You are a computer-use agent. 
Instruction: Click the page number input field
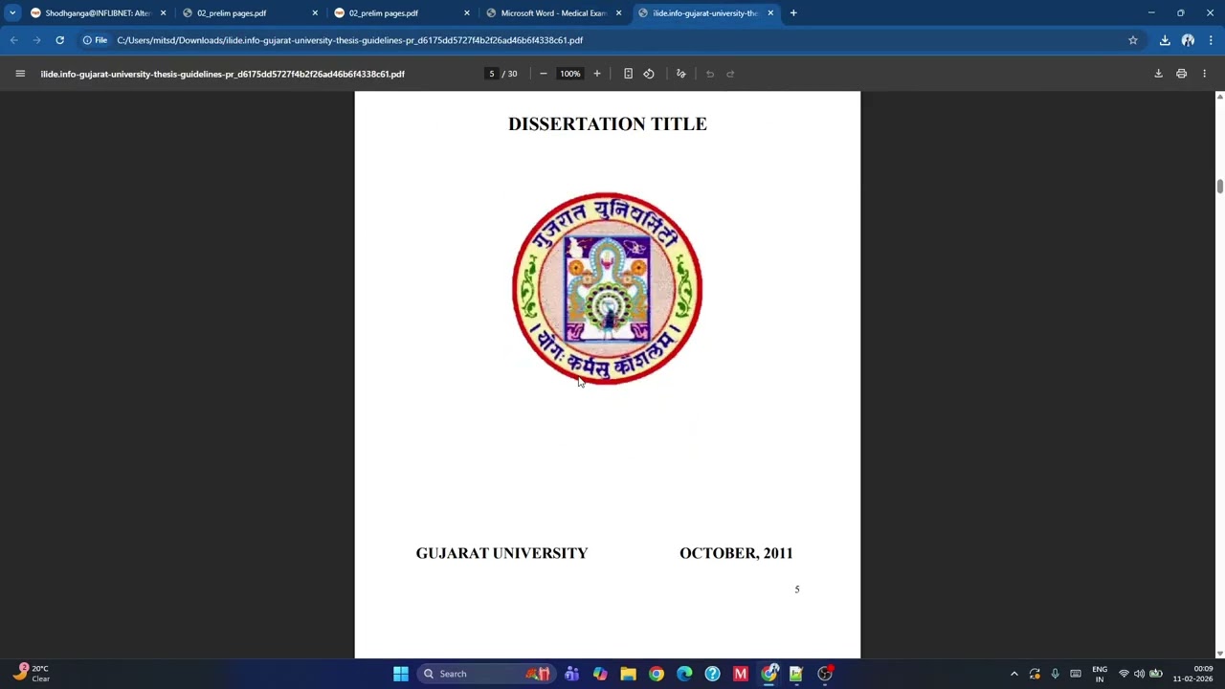(492, 74)
